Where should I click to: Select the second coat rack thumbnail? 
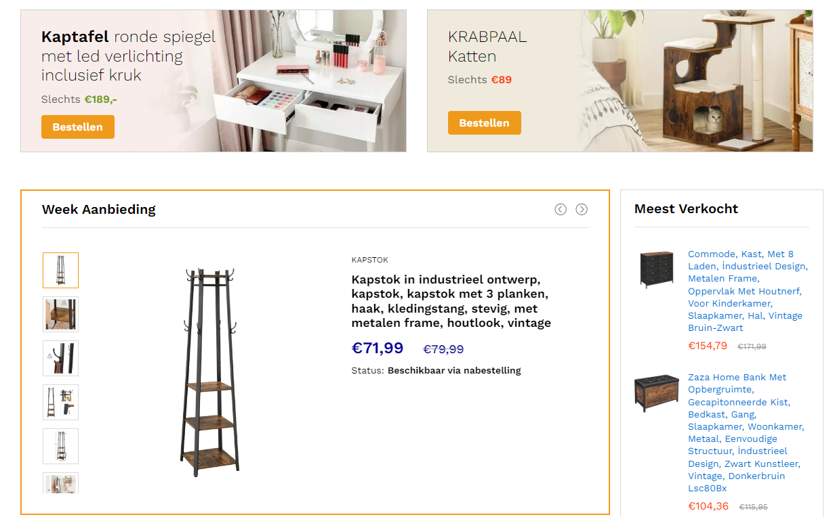tap(60, 314)
